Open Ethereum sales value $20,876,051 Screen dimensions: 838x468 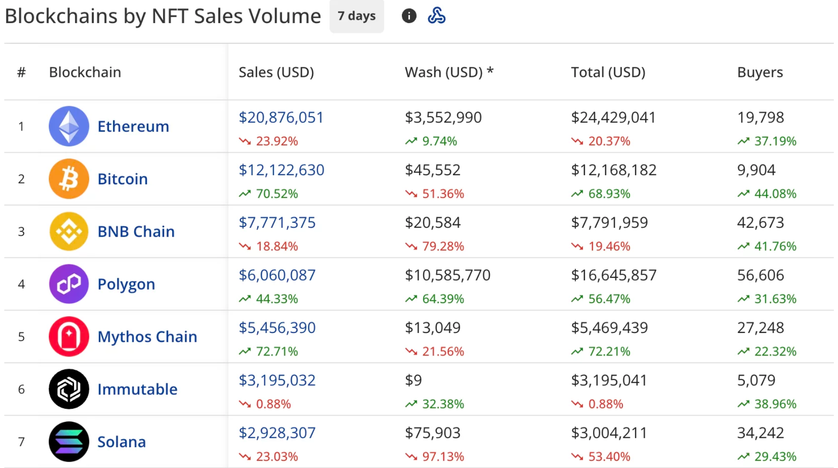click(281, 117)
